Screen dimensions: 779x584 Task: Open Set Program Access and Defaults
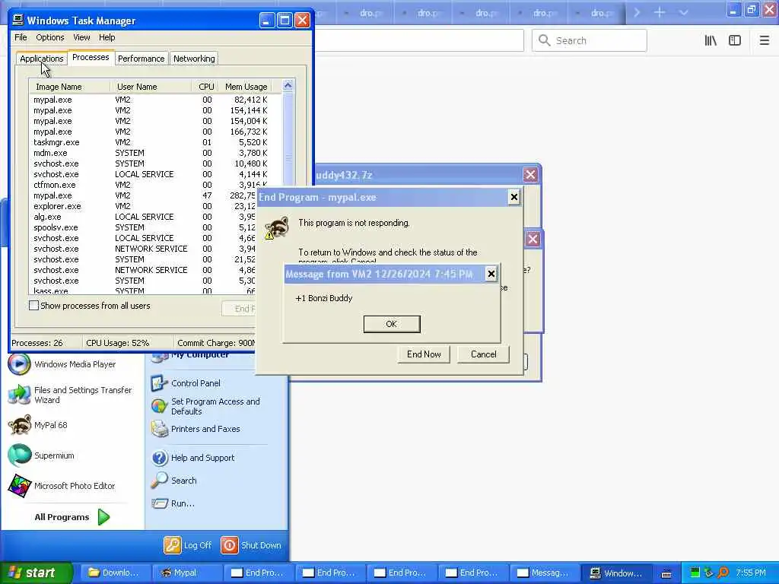coord(205,406)
